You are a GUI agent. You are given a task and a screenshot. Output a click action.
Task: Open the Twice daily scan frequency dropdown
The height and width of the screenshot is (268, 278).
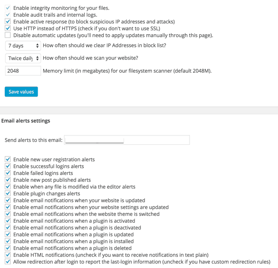23,58
